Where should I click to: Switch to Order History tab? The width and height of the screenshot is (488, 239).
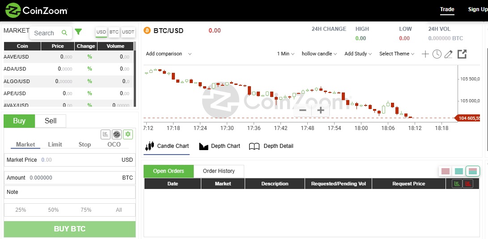219,171
